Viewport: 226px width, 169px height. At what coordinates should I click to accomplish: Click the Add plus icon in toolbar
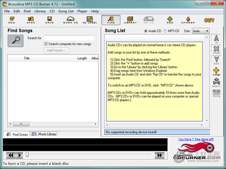coord(170,20)
